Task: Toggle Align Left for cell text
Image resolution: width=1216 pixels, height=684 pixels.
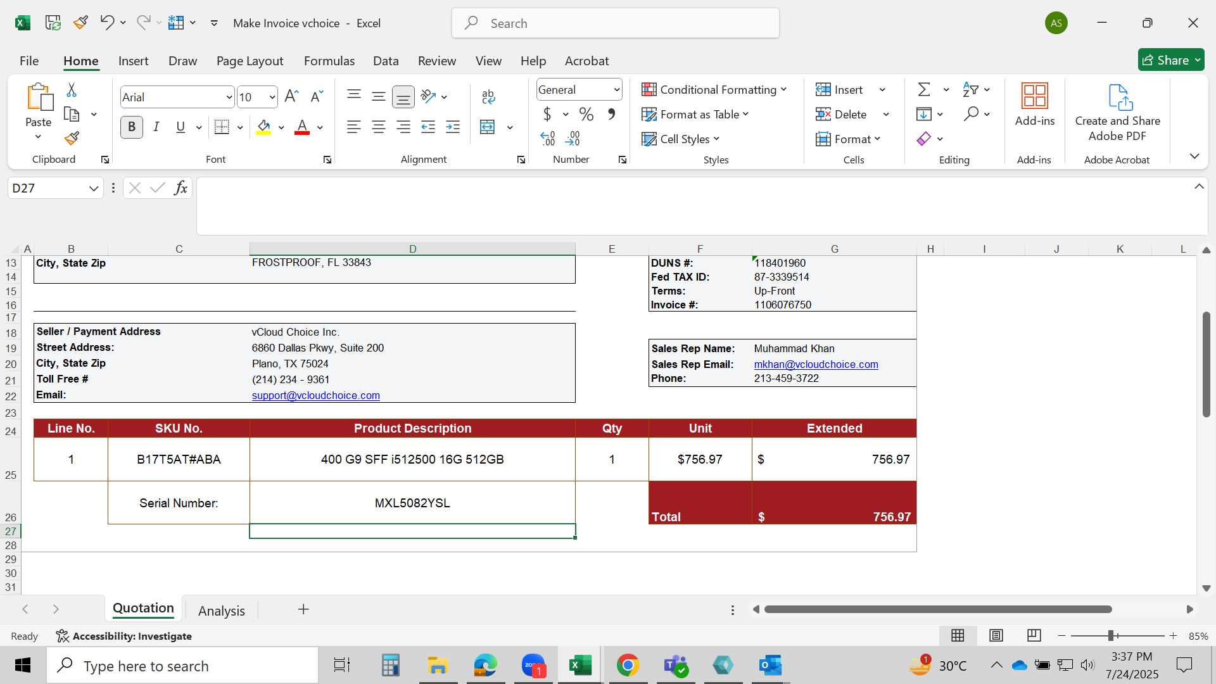Action: point(354,127)
